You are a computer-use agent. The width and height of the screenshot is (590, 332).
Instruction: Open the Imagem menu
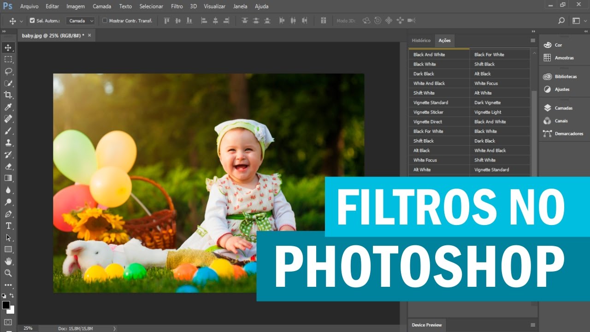point(76,6)
